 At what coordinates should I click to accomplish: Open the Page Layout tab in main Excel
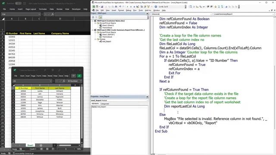point(31,9)
